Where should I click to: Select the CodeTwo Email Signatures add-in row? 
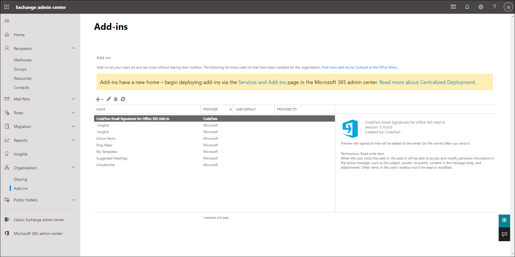tap(214, 118)
